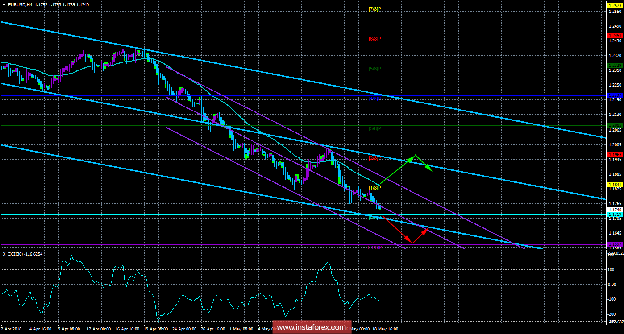624x334 pixels.
Task: Click the 1.2550 price scale value
Action: (x=615, y=11)
